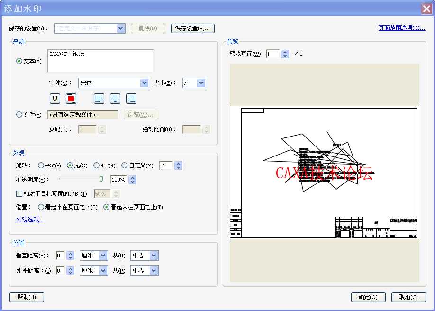Select 自定义 custom rotation option
The height and width of the screenshot is (311, 435).
point(125,165)
